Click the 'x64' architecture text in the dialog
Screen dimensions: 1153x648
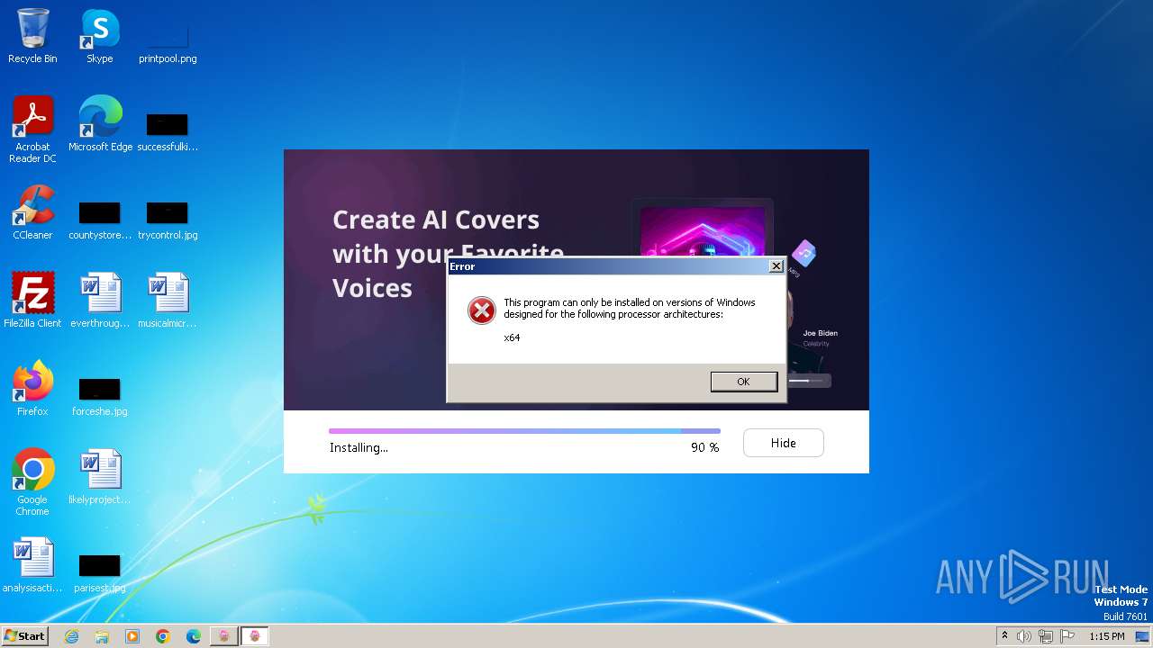tap(512, 337)
